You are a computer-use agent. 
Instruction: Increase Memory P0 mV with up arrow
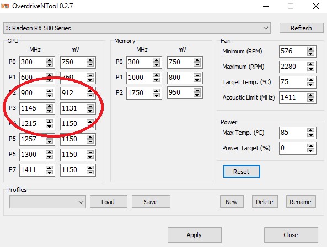(x=197, y=60)
